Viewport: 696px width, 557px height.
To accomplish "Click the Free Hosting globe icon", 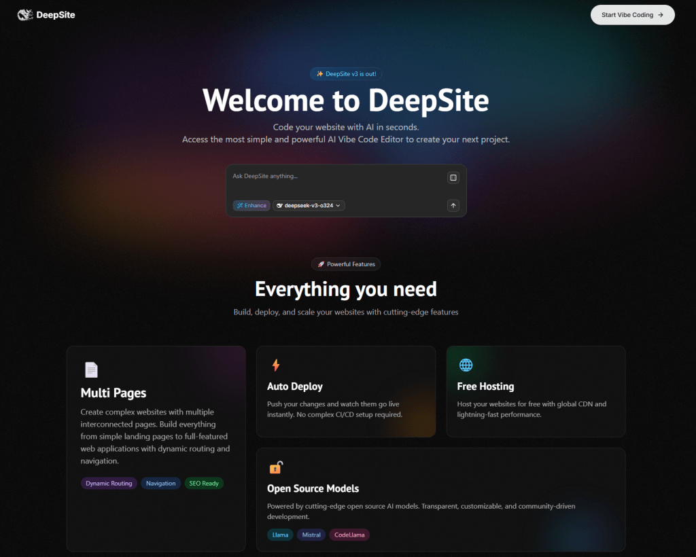I will [x=466, y=365].
